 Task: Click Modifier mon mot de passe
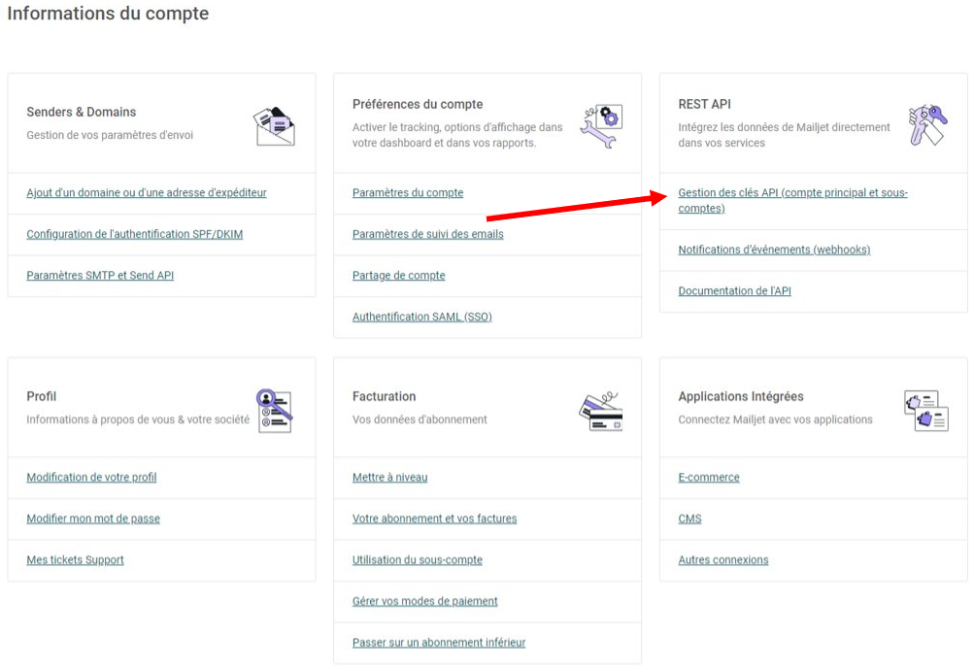pyautogui.click(x=93, y=518)
